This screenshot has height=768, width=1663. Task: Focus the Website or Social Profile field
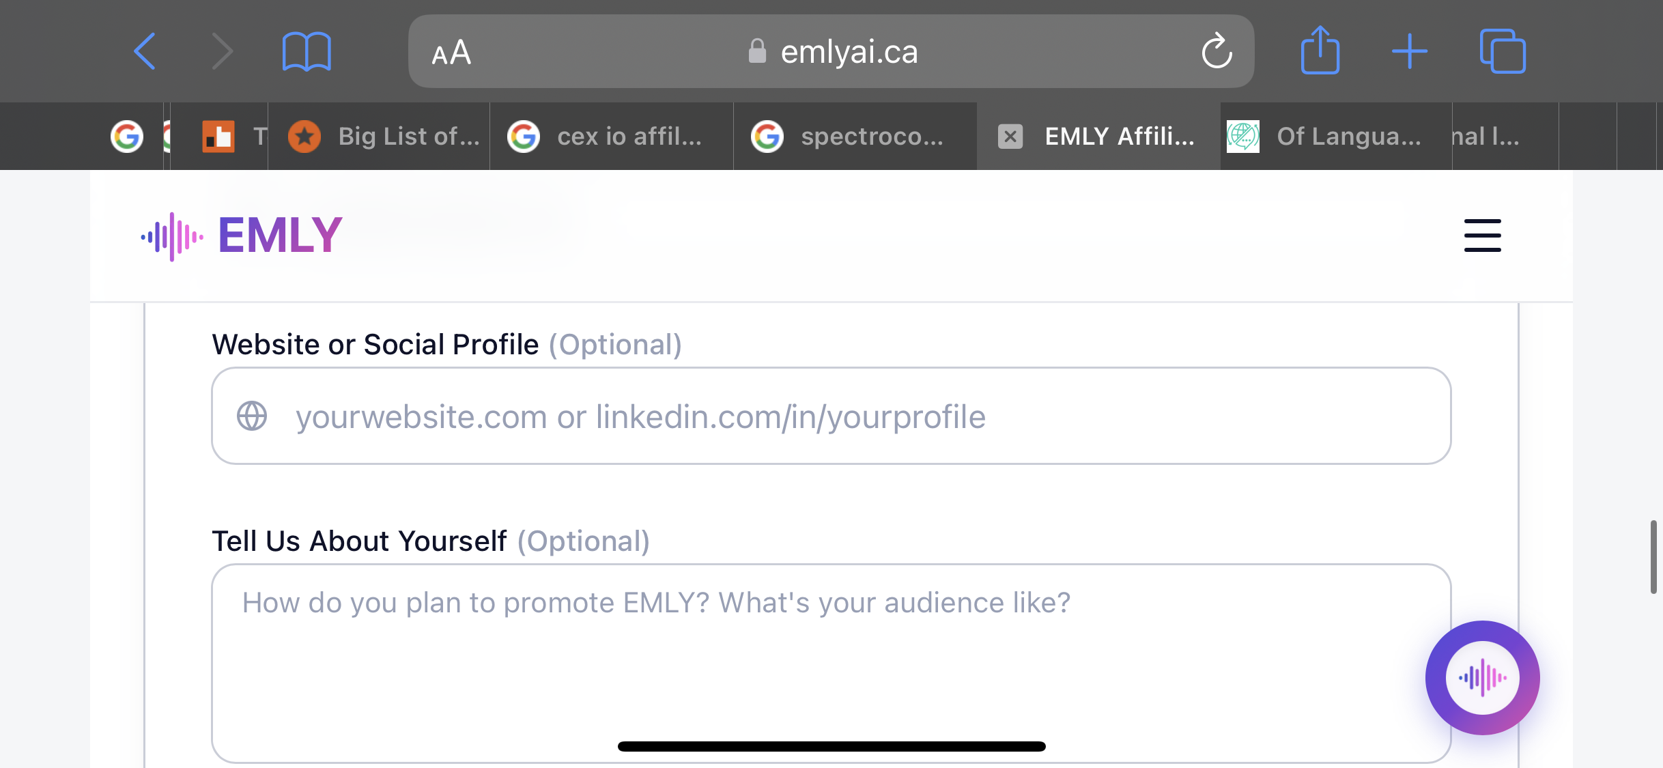click(x=831, y=416)
